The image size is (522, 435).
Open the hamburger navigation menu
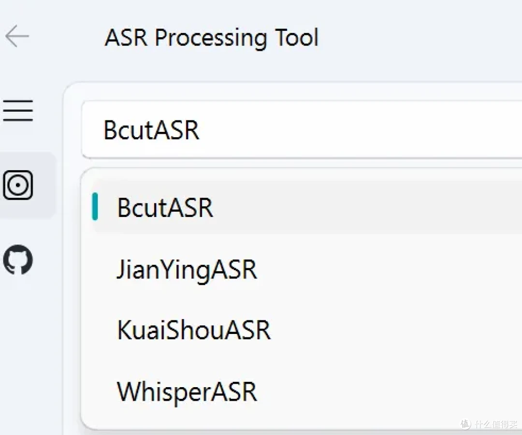click(x=18, y=111)
